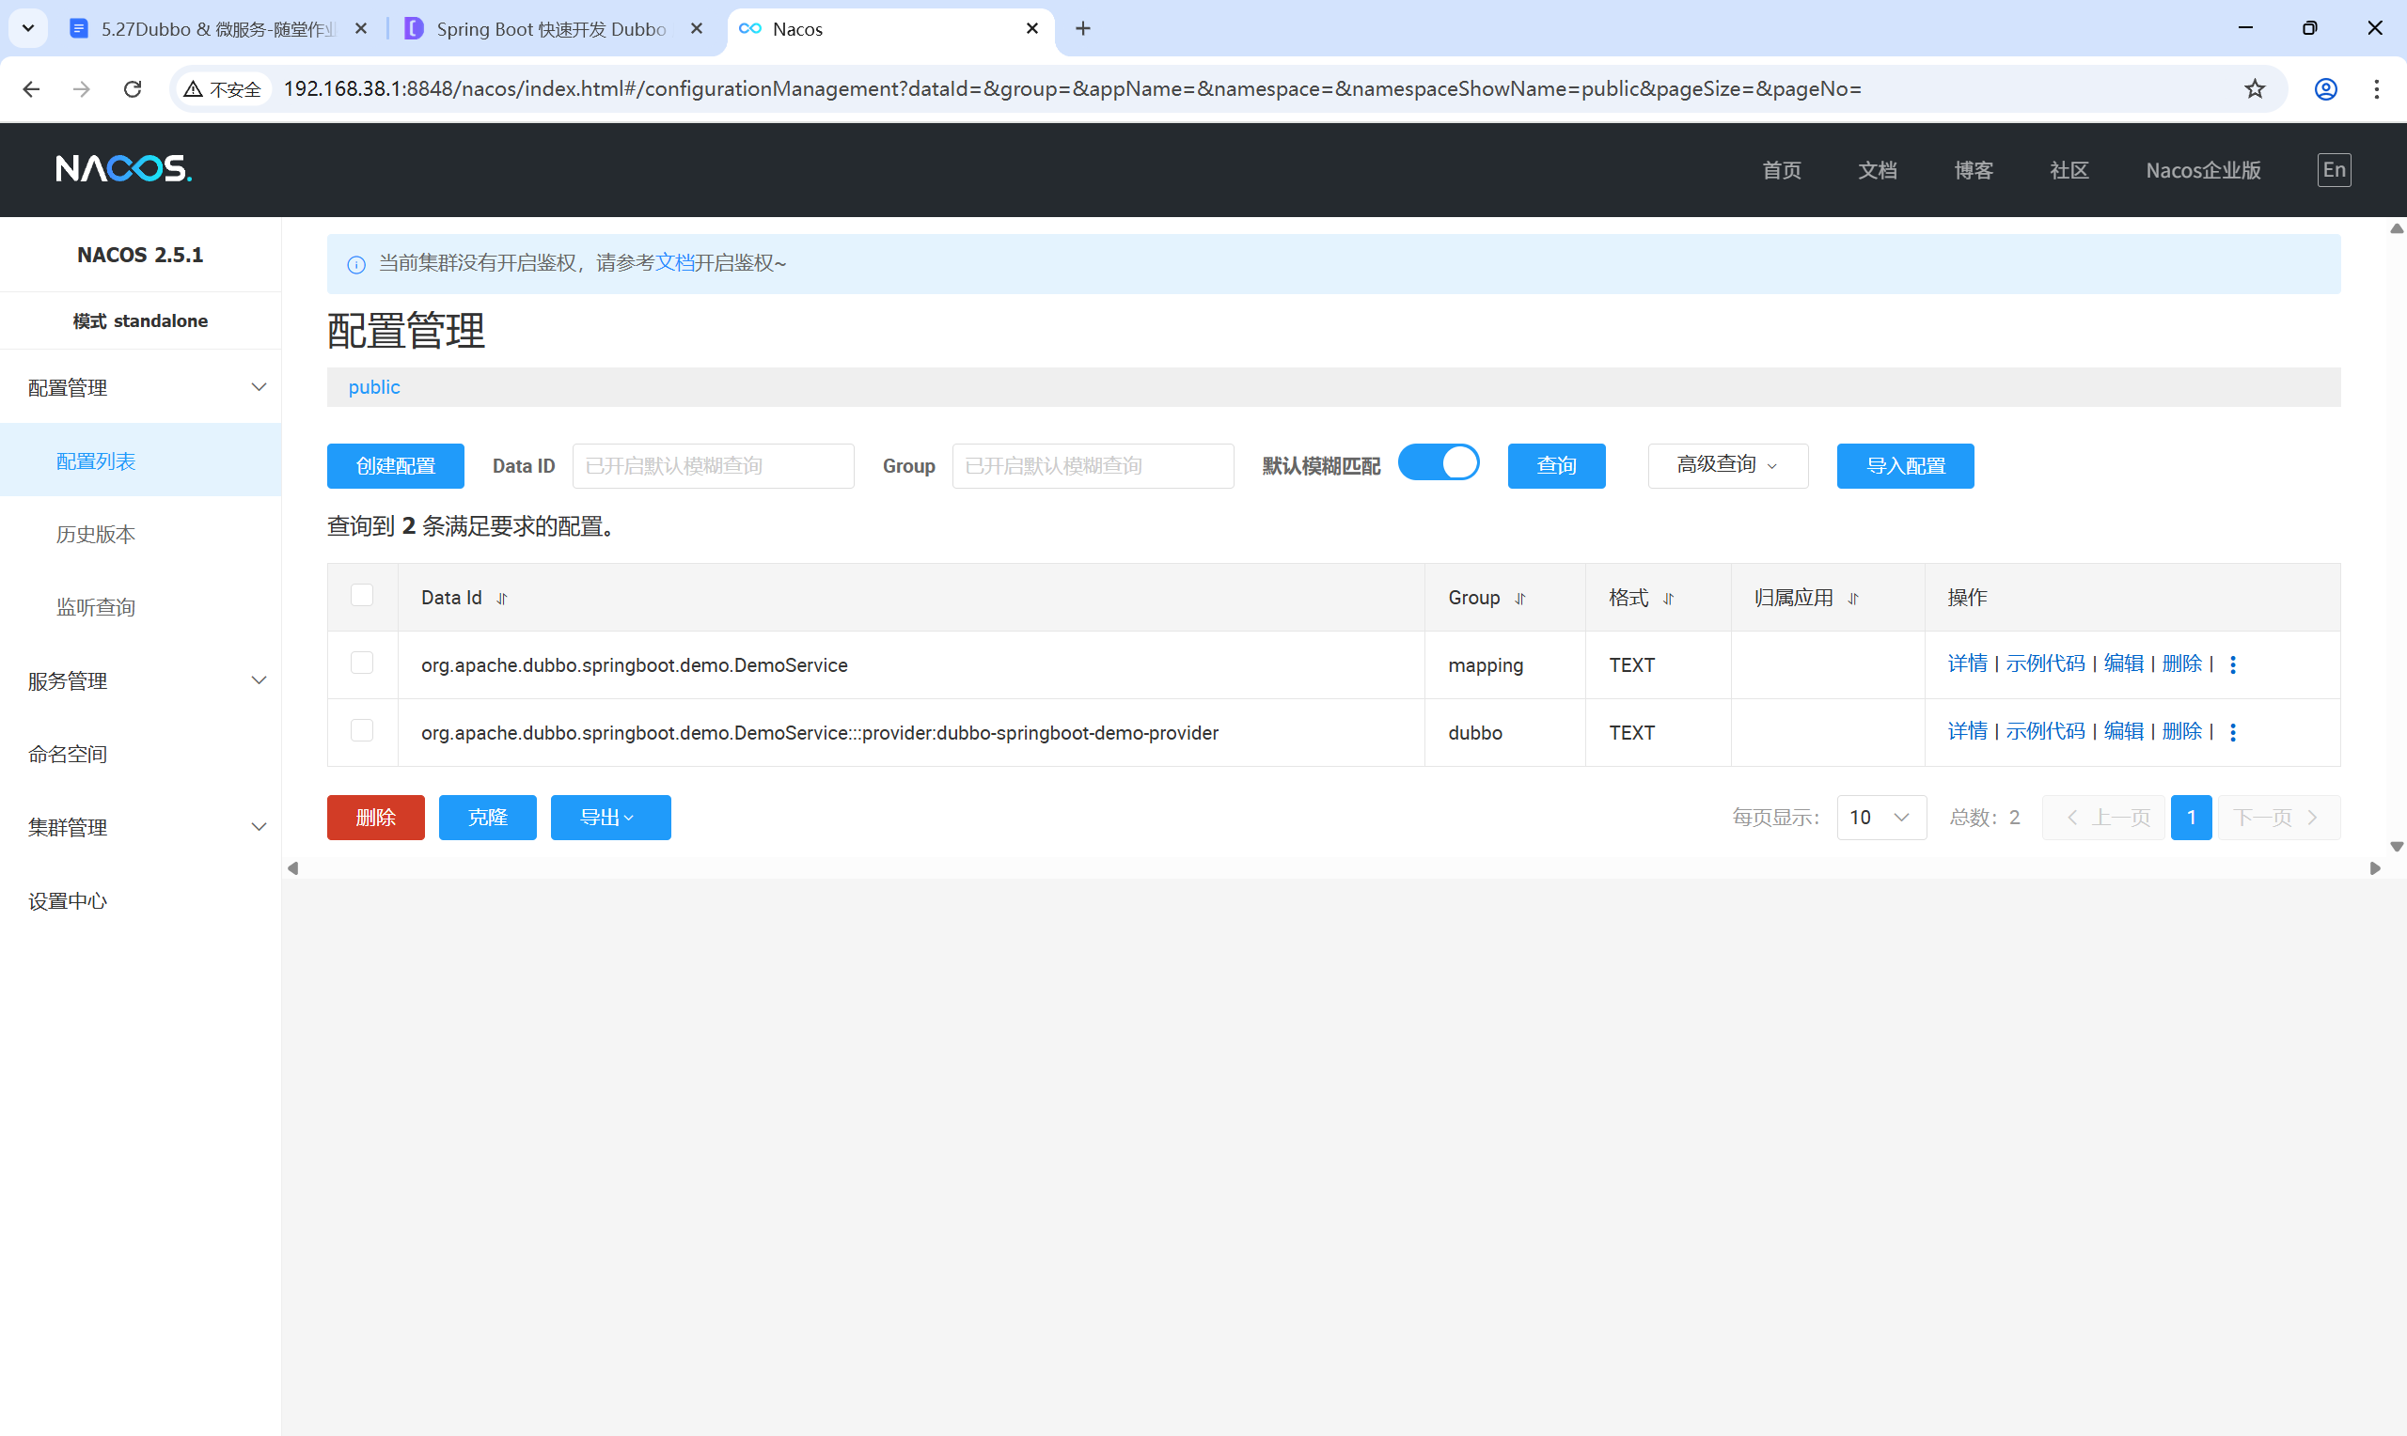Open 博客 in the top navigation

click(x=1973, y=170)
